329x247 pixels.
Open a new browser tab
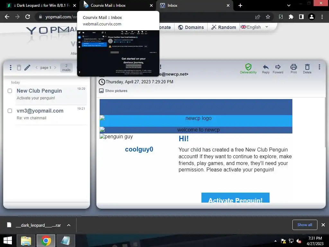point(240,5)
